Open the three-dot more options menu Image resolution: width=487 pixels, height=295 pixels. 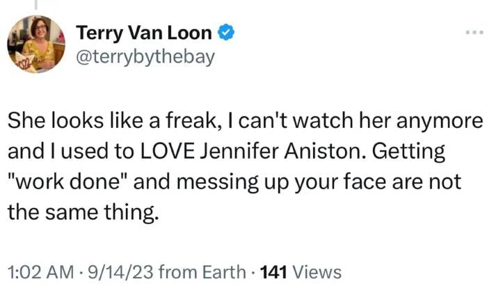tap(474, 33)
